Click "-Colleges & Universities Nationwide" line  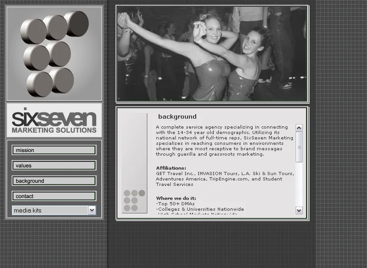coord(200,209)
